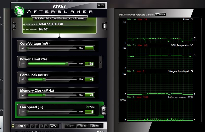Close the Afterburner window
The width and height of the screenshot is (205, 132).
tap(103, 5)
